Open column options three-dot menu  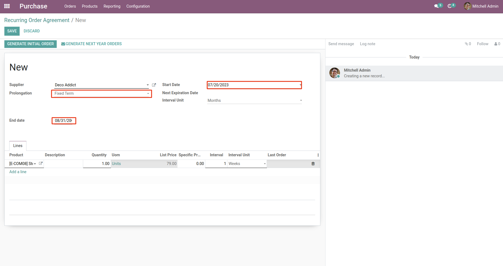tap(318, 155)
